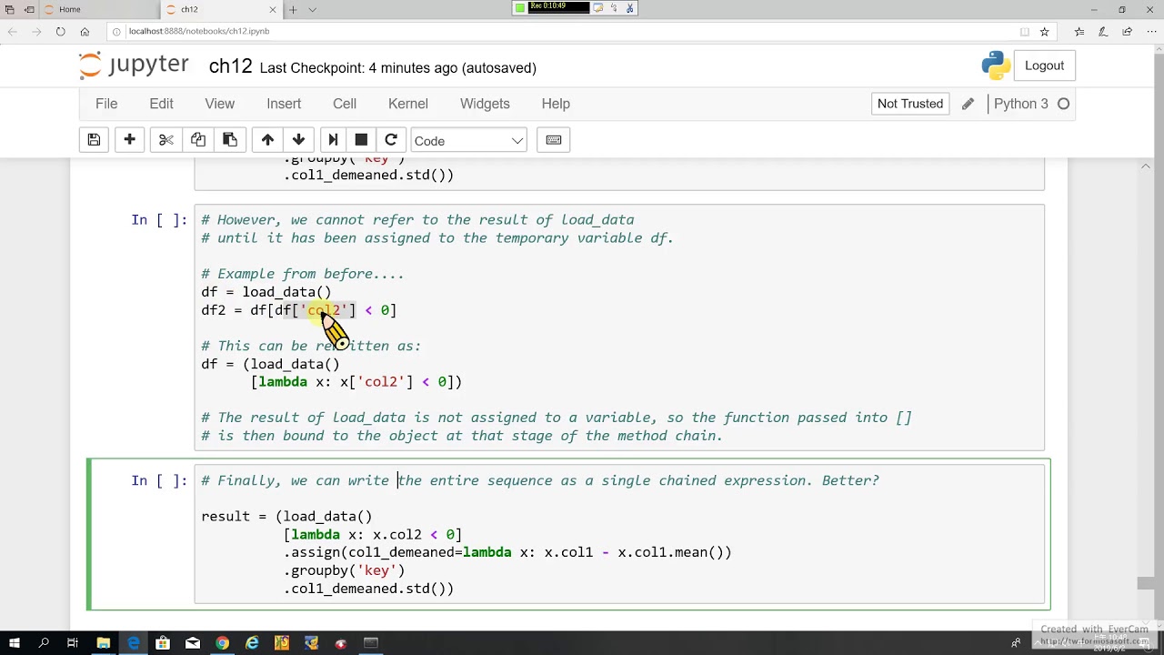
Task: Refresh the browser page
Action: (x=60, y=31)
